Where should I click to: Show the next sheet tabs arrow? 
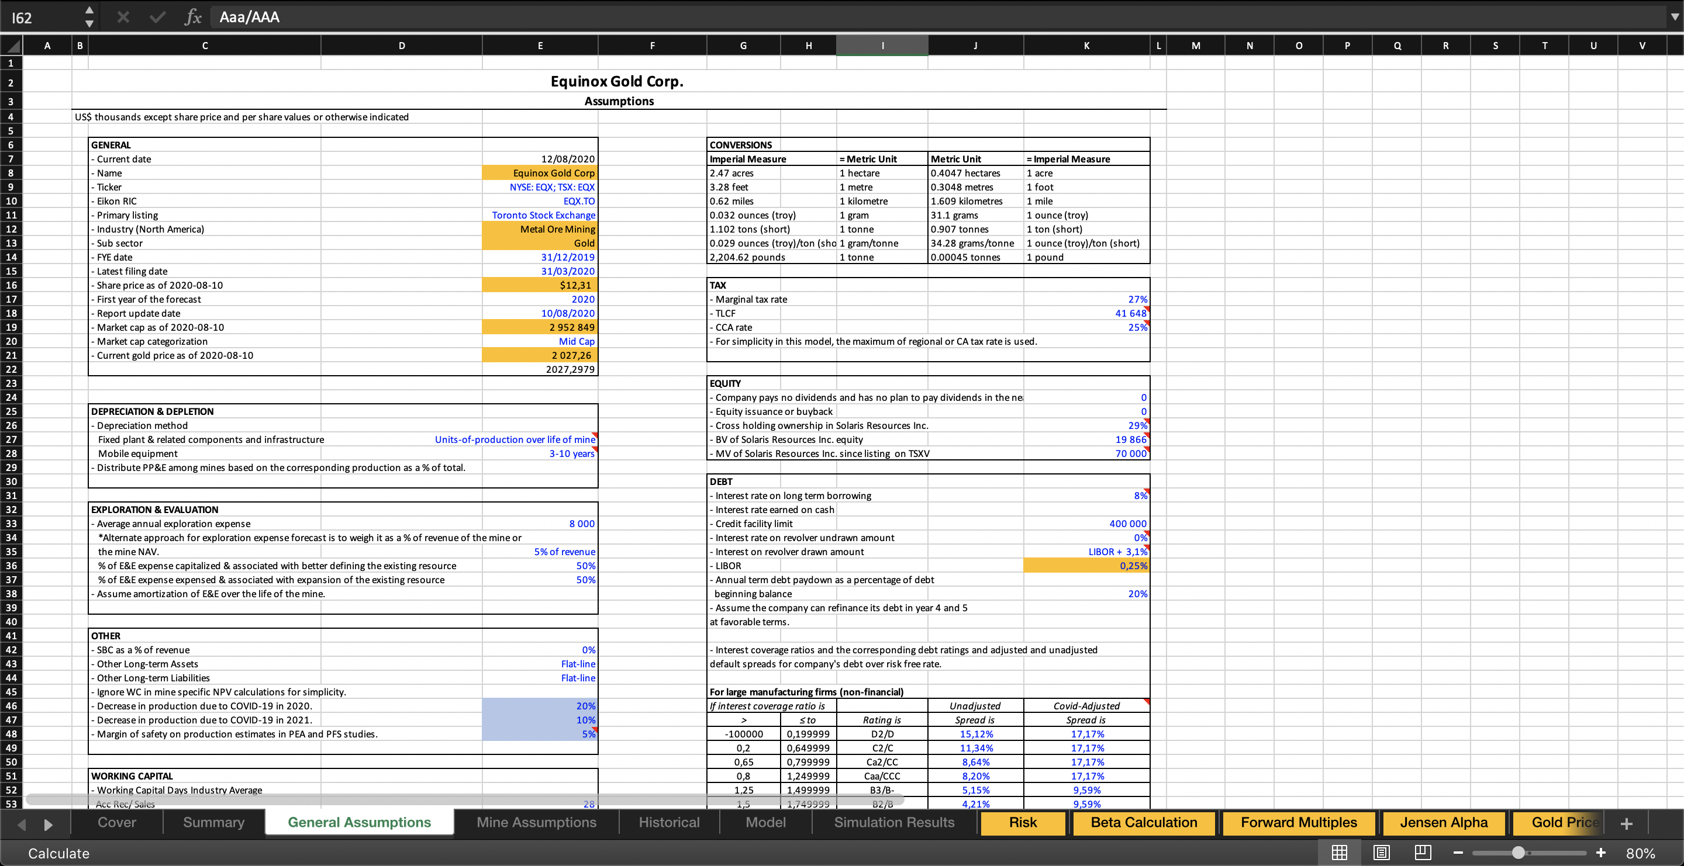[48, 824]
